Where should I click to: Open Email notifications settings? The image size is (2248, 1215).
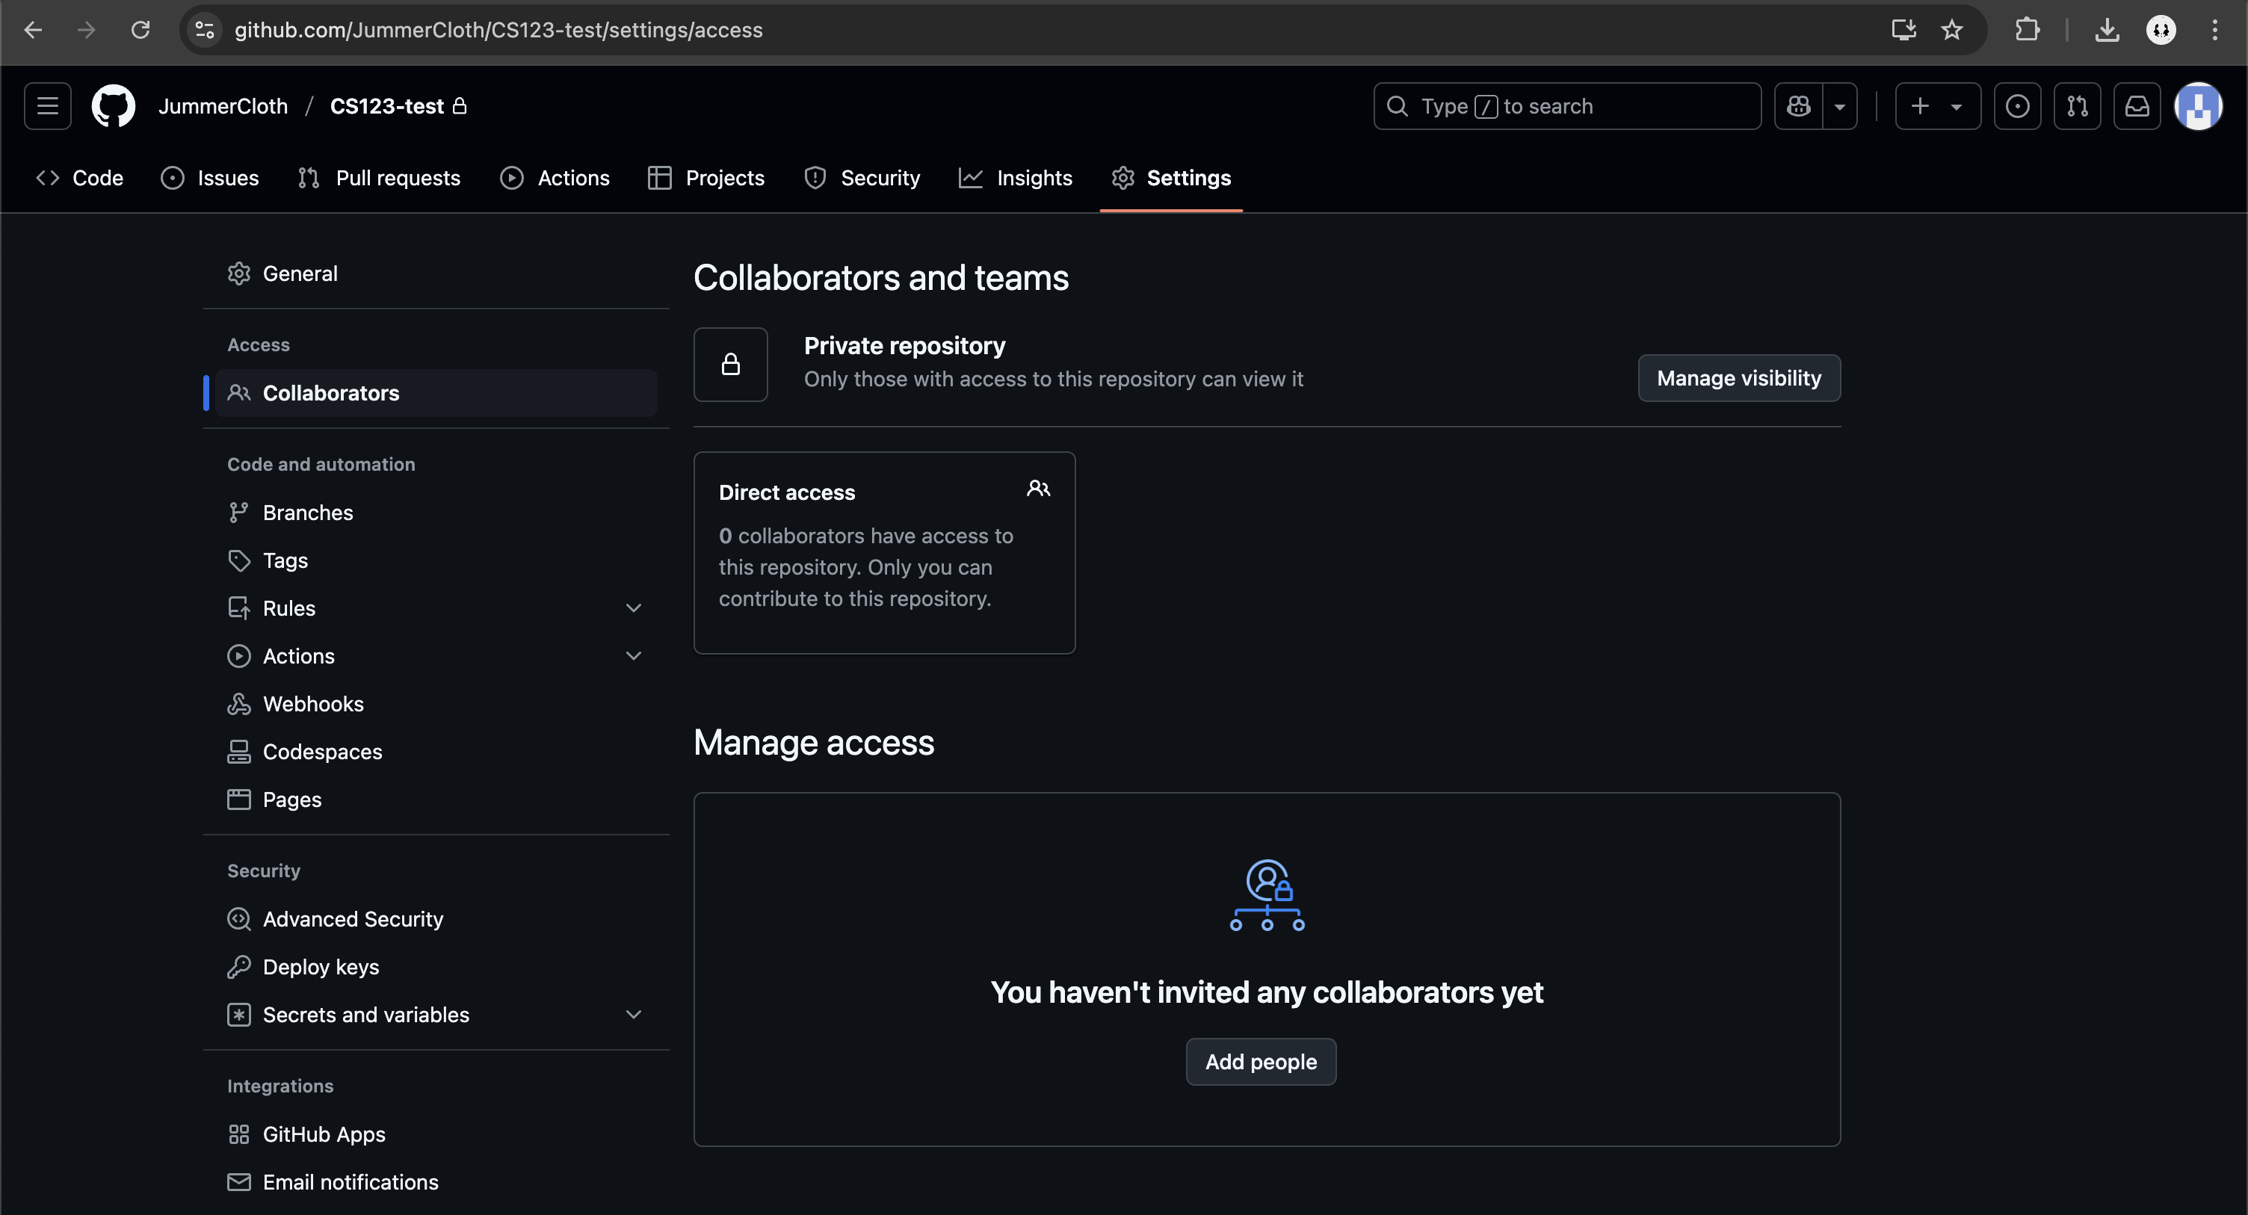point(436,1182)
